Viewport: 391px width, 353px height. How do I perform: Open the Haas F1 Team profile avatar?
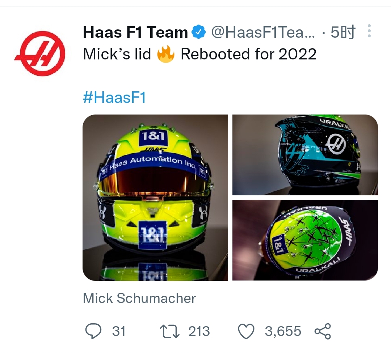coord(40,54)
